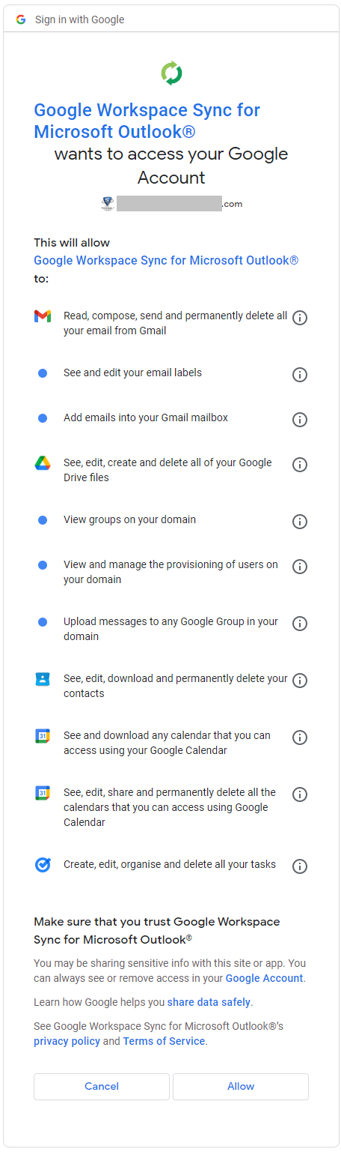Click the Google logo in the header
Screen dimensions: 341x1152
[21, 19]
